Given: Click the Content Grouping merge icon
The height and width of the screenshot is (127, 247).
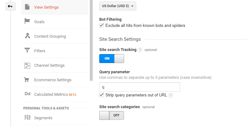Looking at the screenshot, I should [27, 36].
